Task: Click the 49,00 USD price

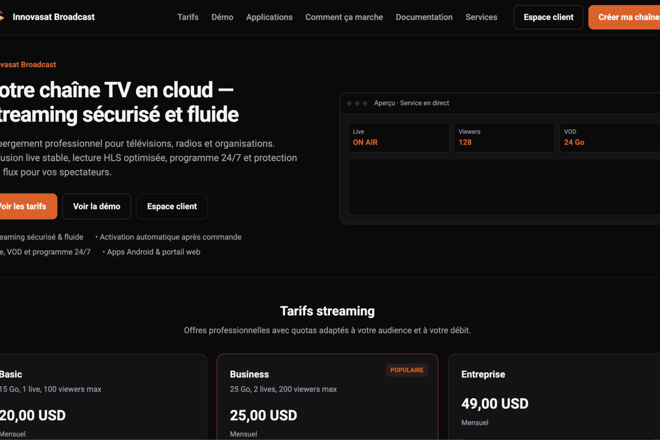Action: coord(495,404)
